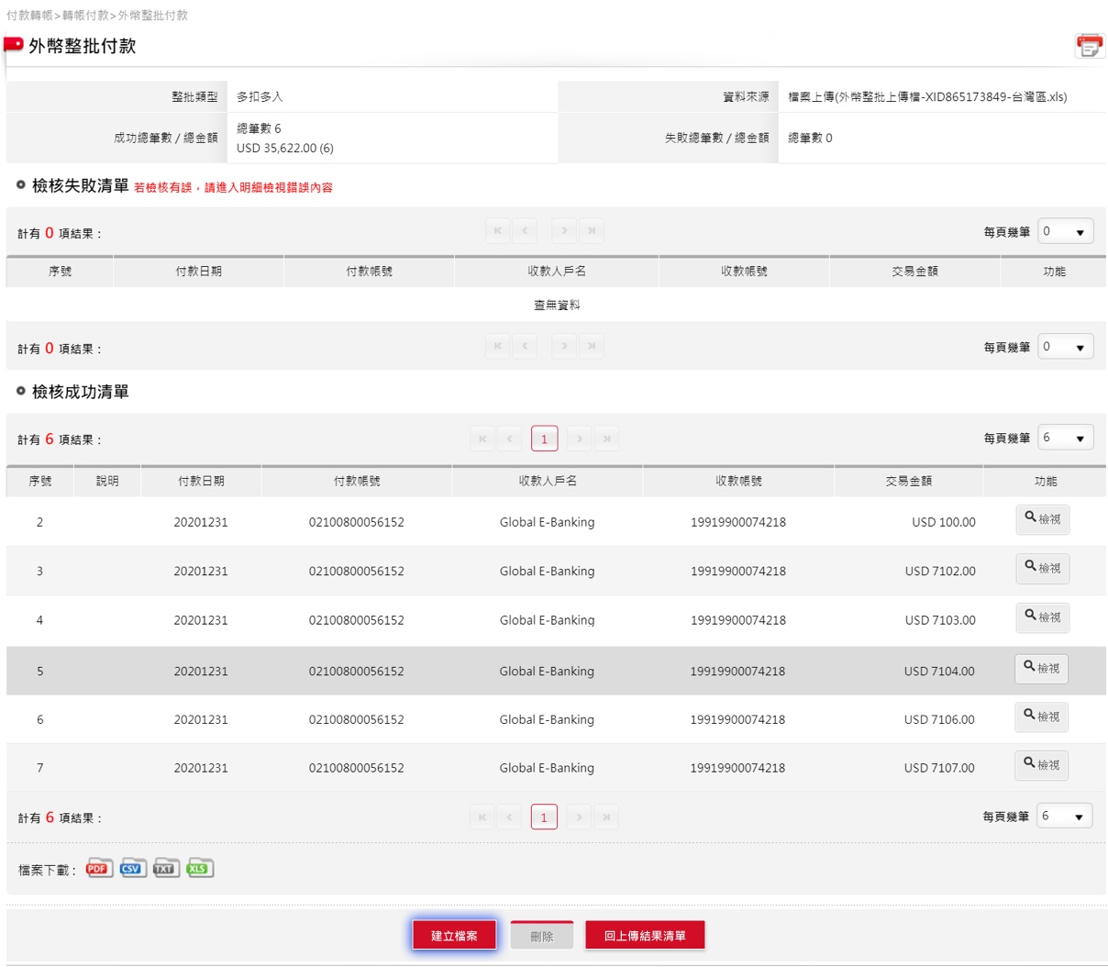Download the results as PDF file
The width and height of the screenshot is (1108, 967).
click(99, 869)
